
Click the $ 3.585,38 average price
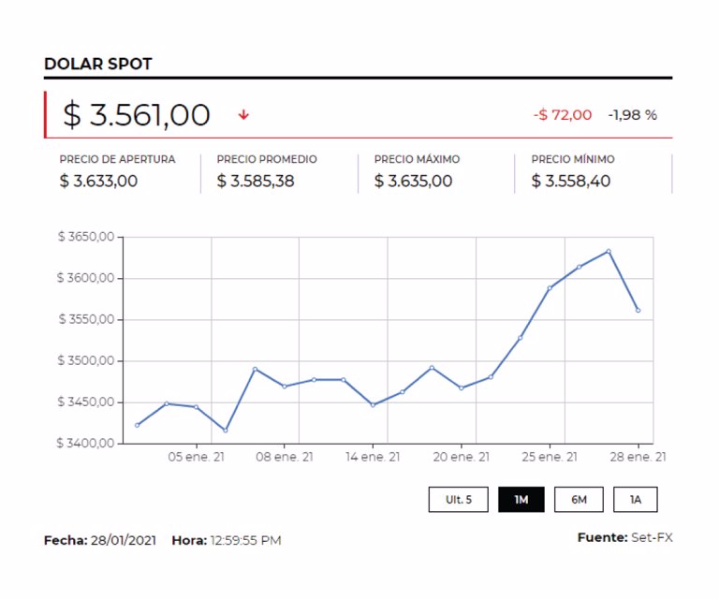256,181
